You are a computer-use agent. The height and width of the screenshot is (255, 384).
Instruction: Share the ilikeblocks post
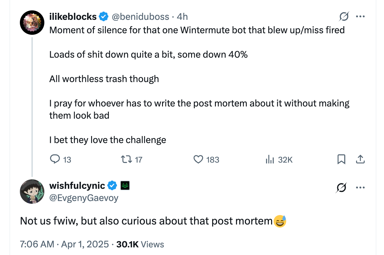[360, 159]
